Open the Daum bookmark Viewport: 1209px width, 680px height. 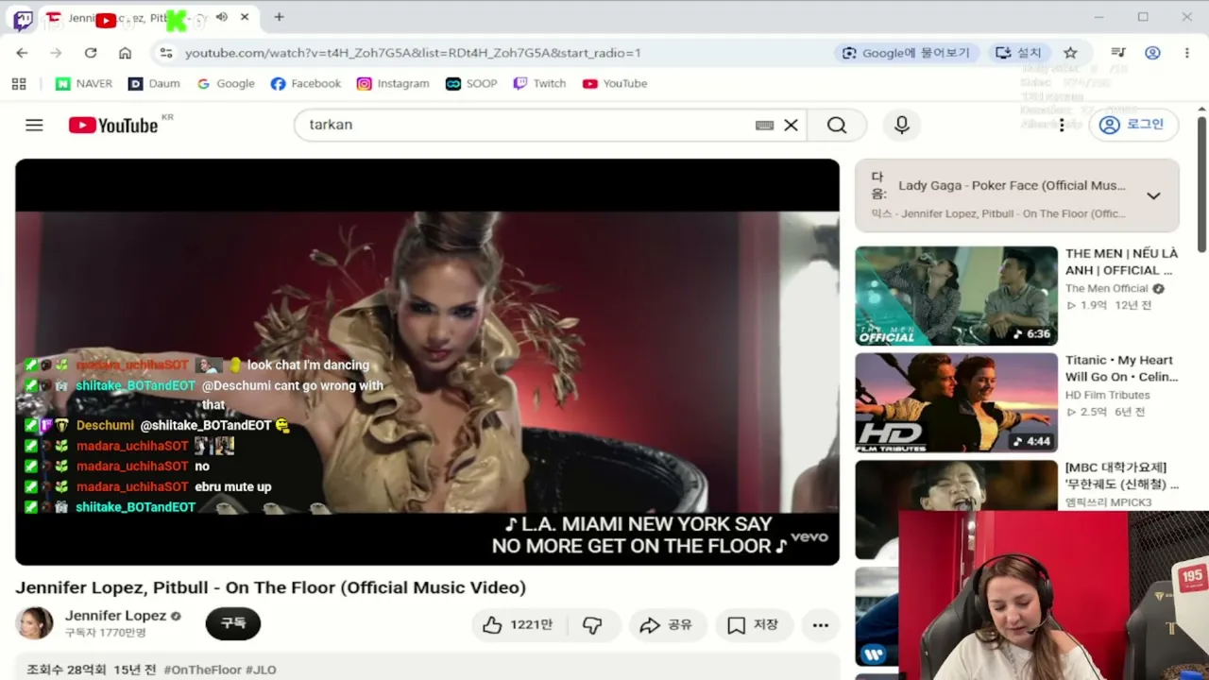(x=154, y=84)
